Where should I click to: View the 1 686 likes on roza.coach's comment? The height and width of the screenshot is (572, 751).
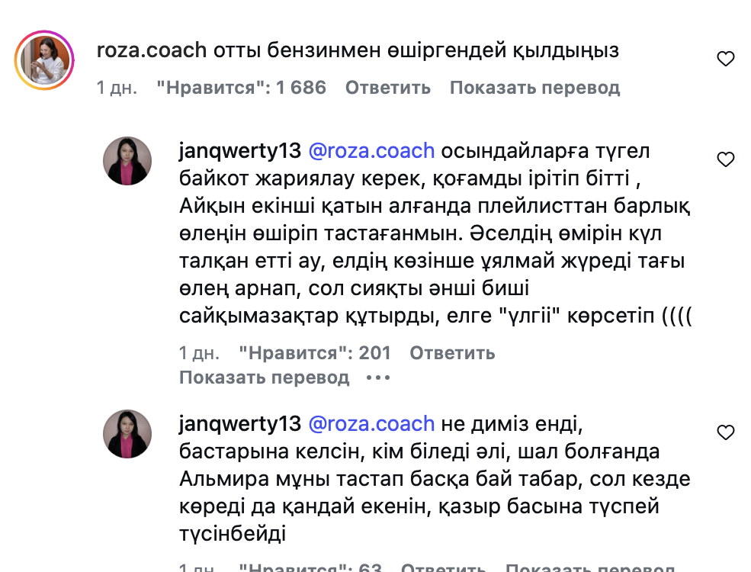[241, 88]
